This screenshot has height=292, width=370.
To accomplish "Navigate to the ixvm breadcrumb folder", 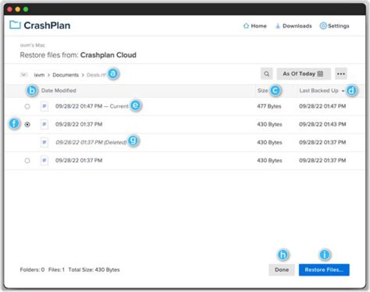I will [39, 75].
